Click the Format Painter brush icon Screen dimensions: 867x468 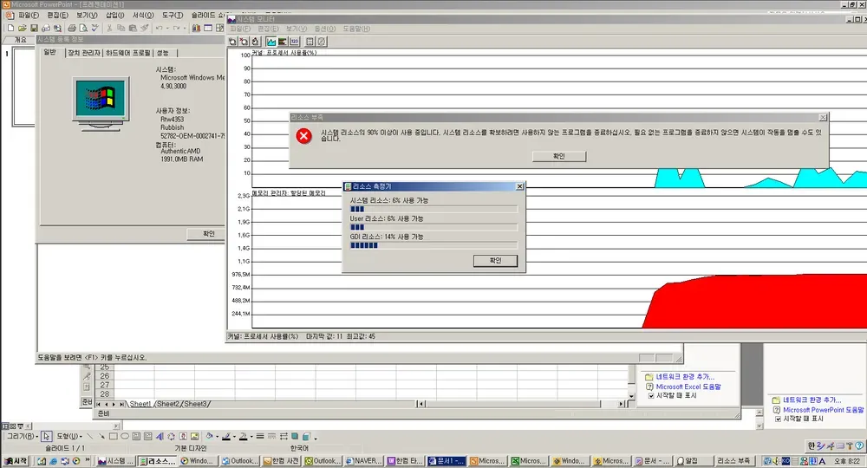pyautogui.click(x=144, y=28)
